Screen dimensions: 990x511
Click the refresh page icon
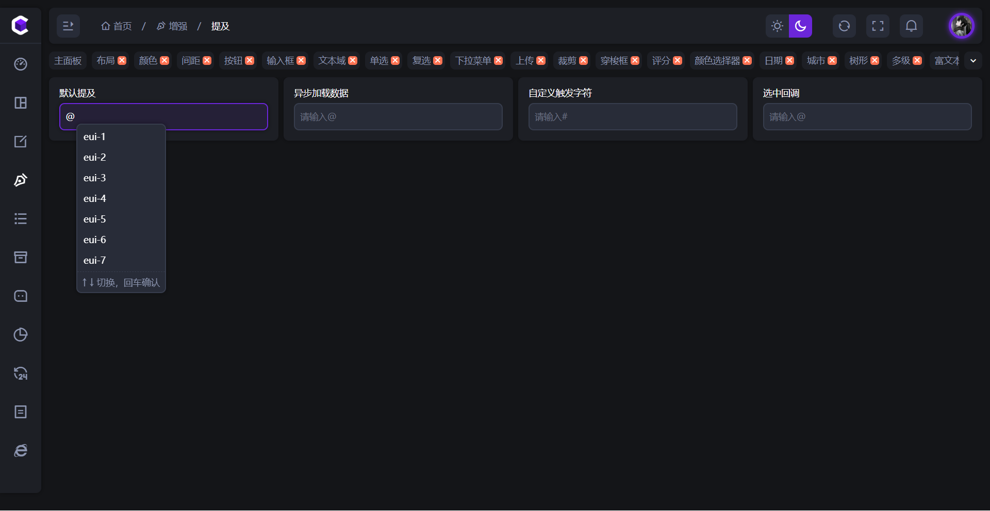(x=844, y=26)
